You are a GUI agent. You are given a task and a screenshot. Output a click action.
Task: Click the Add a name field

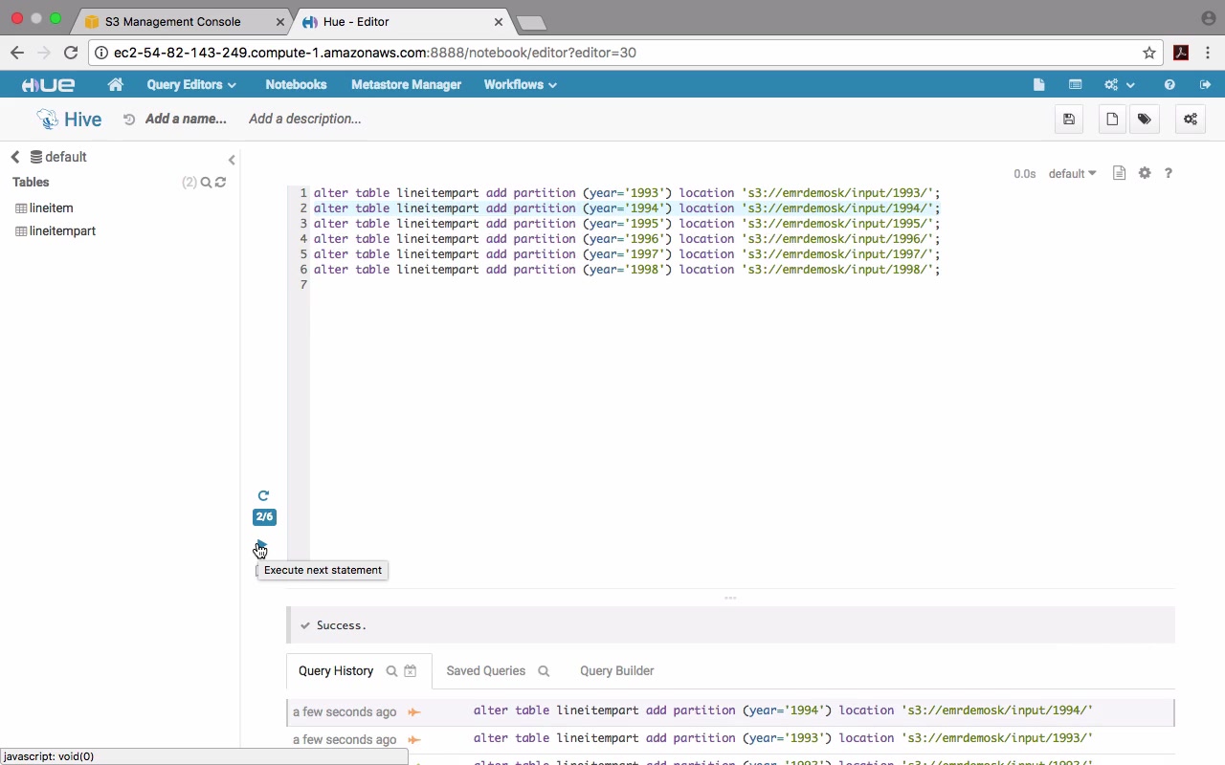click(x=186, y=120)
